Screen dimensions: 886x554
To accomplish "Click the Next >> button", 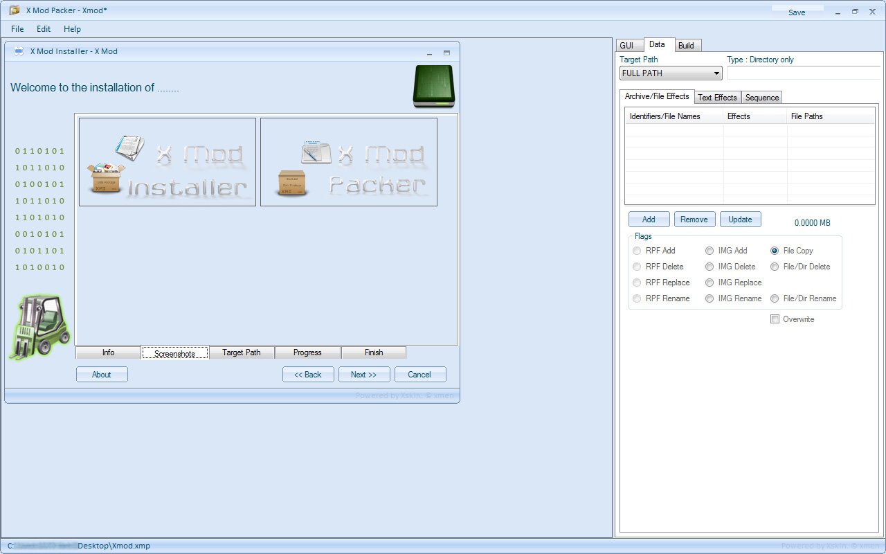I will 364,375.
